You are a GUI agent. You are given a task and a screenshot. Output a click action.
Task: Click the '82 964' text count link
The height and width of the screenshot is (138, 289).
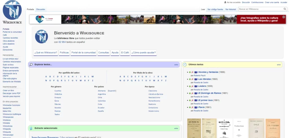coord(62,42)
